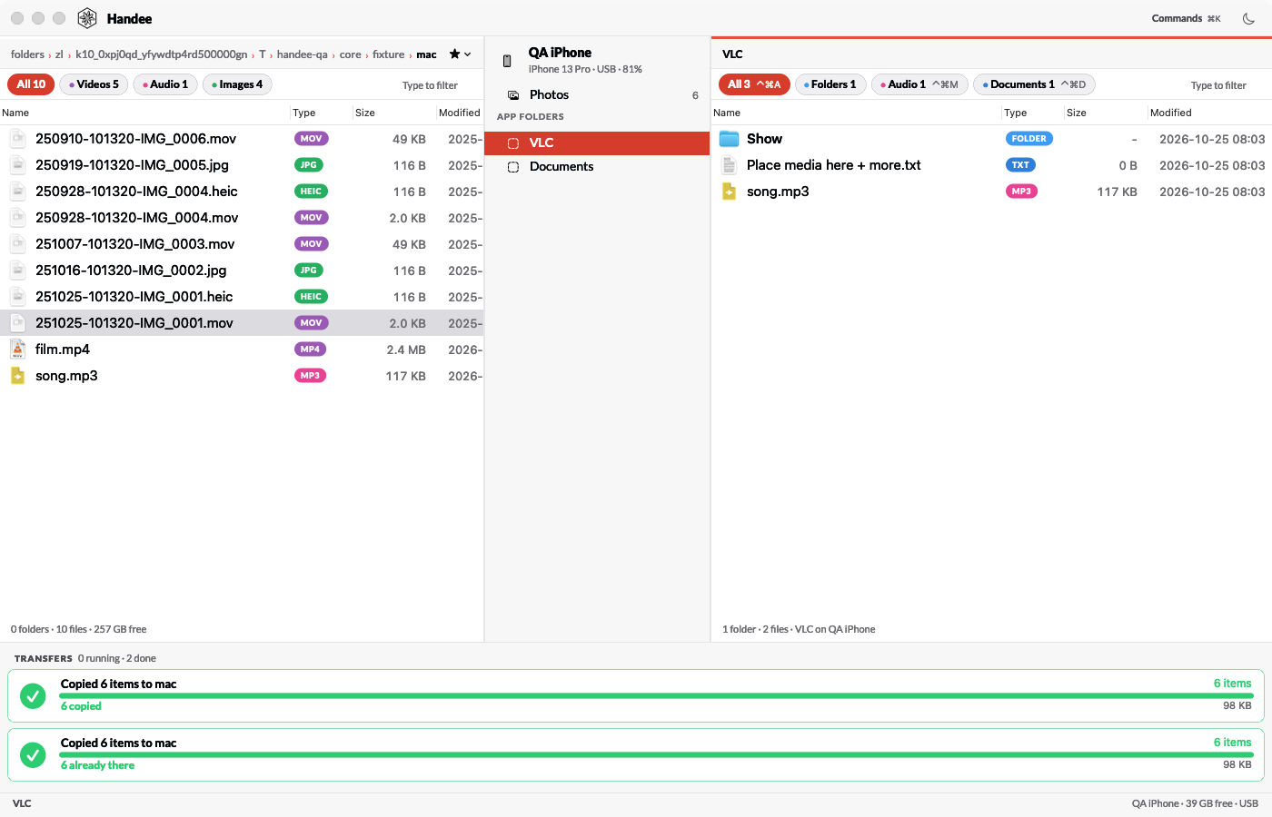
Task: Click file icon of 250928-101320-IMG_0004.mov
Action: (x=17, y=218)
